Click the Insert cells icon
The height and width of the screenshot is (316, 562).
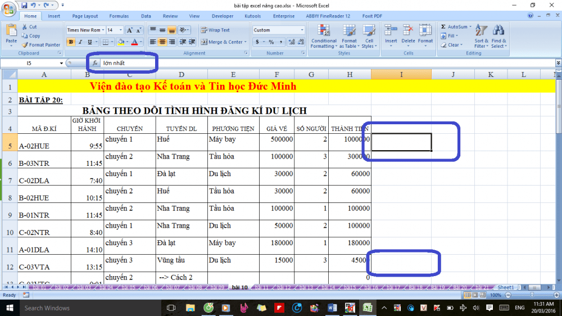(x=391, y=31)
